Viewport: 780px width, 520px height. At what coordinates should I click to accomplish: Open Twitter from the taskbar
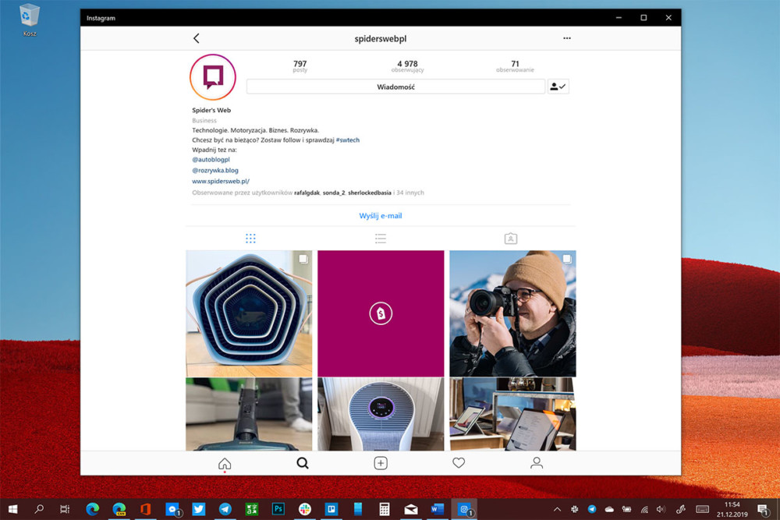pos(198,509)
